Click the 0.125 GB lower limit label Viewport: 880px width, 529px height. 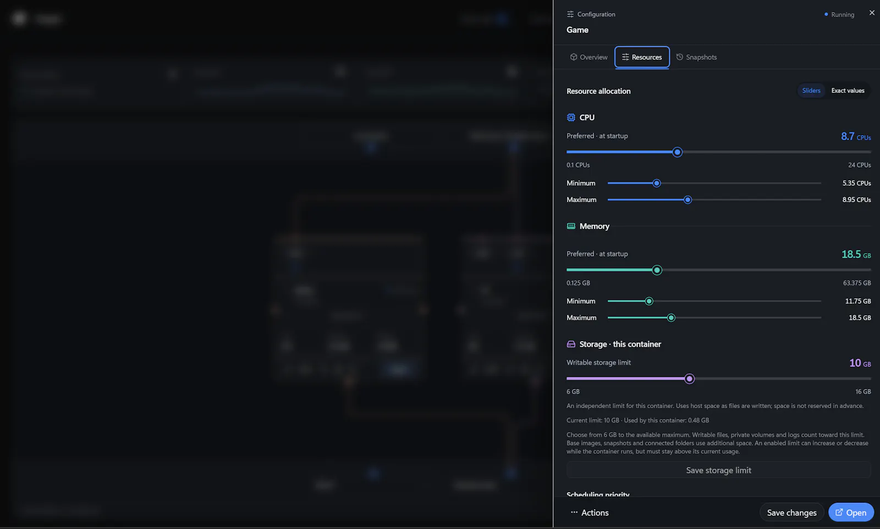point(578,283)
